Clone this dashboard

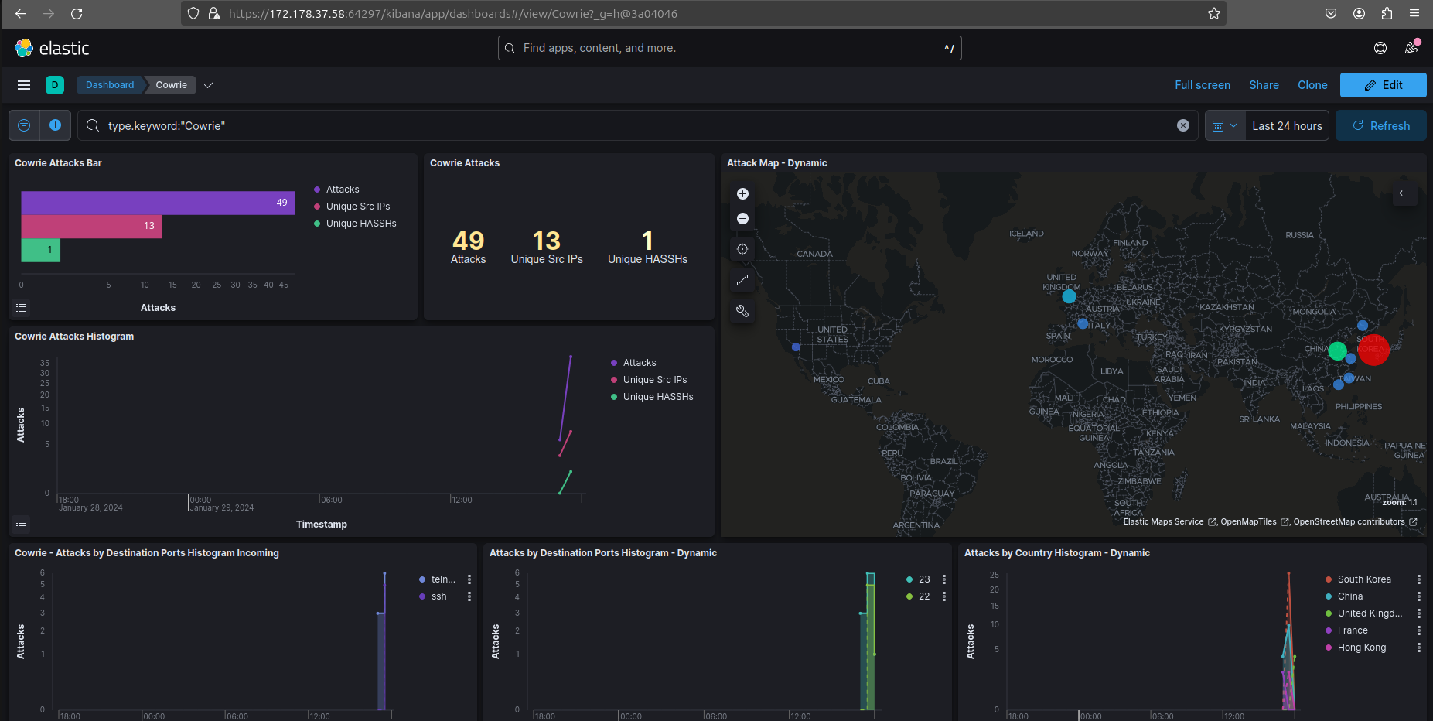point(1312,85)
